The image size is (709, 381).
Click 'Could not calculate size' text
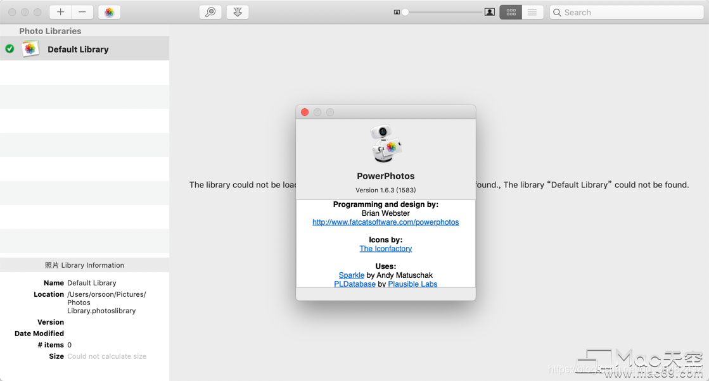(x=106, y=356)
